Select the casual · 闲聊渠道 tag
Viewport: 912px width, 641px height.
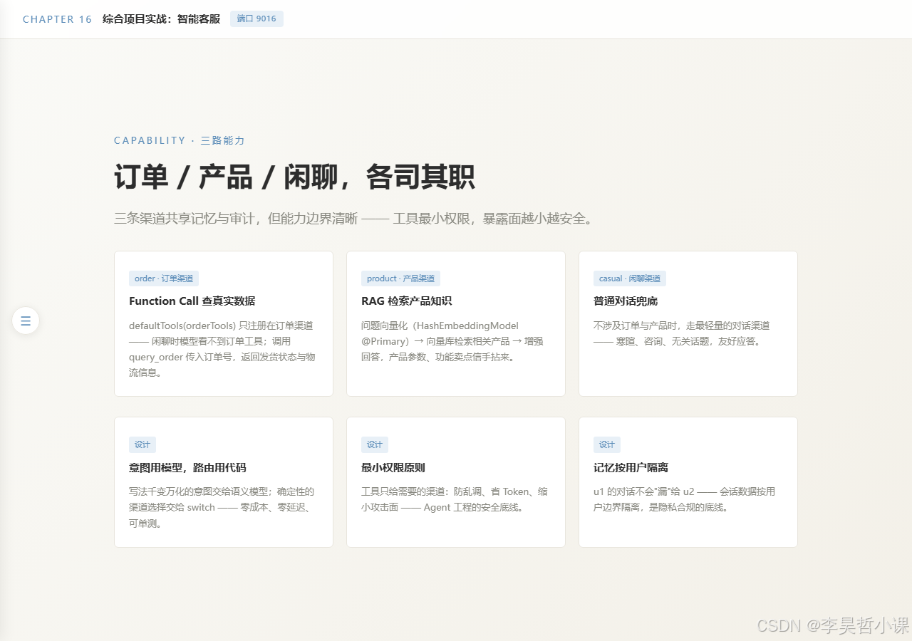tap(630, 278)
